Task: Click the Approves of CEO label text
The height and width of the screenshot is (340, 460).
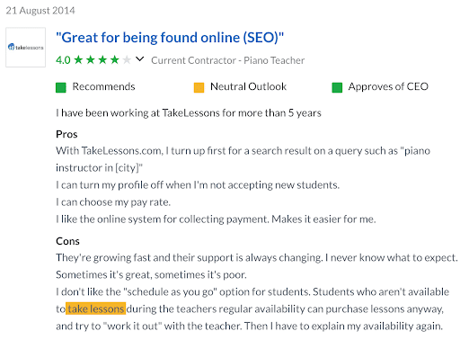Action: point(388,86)
